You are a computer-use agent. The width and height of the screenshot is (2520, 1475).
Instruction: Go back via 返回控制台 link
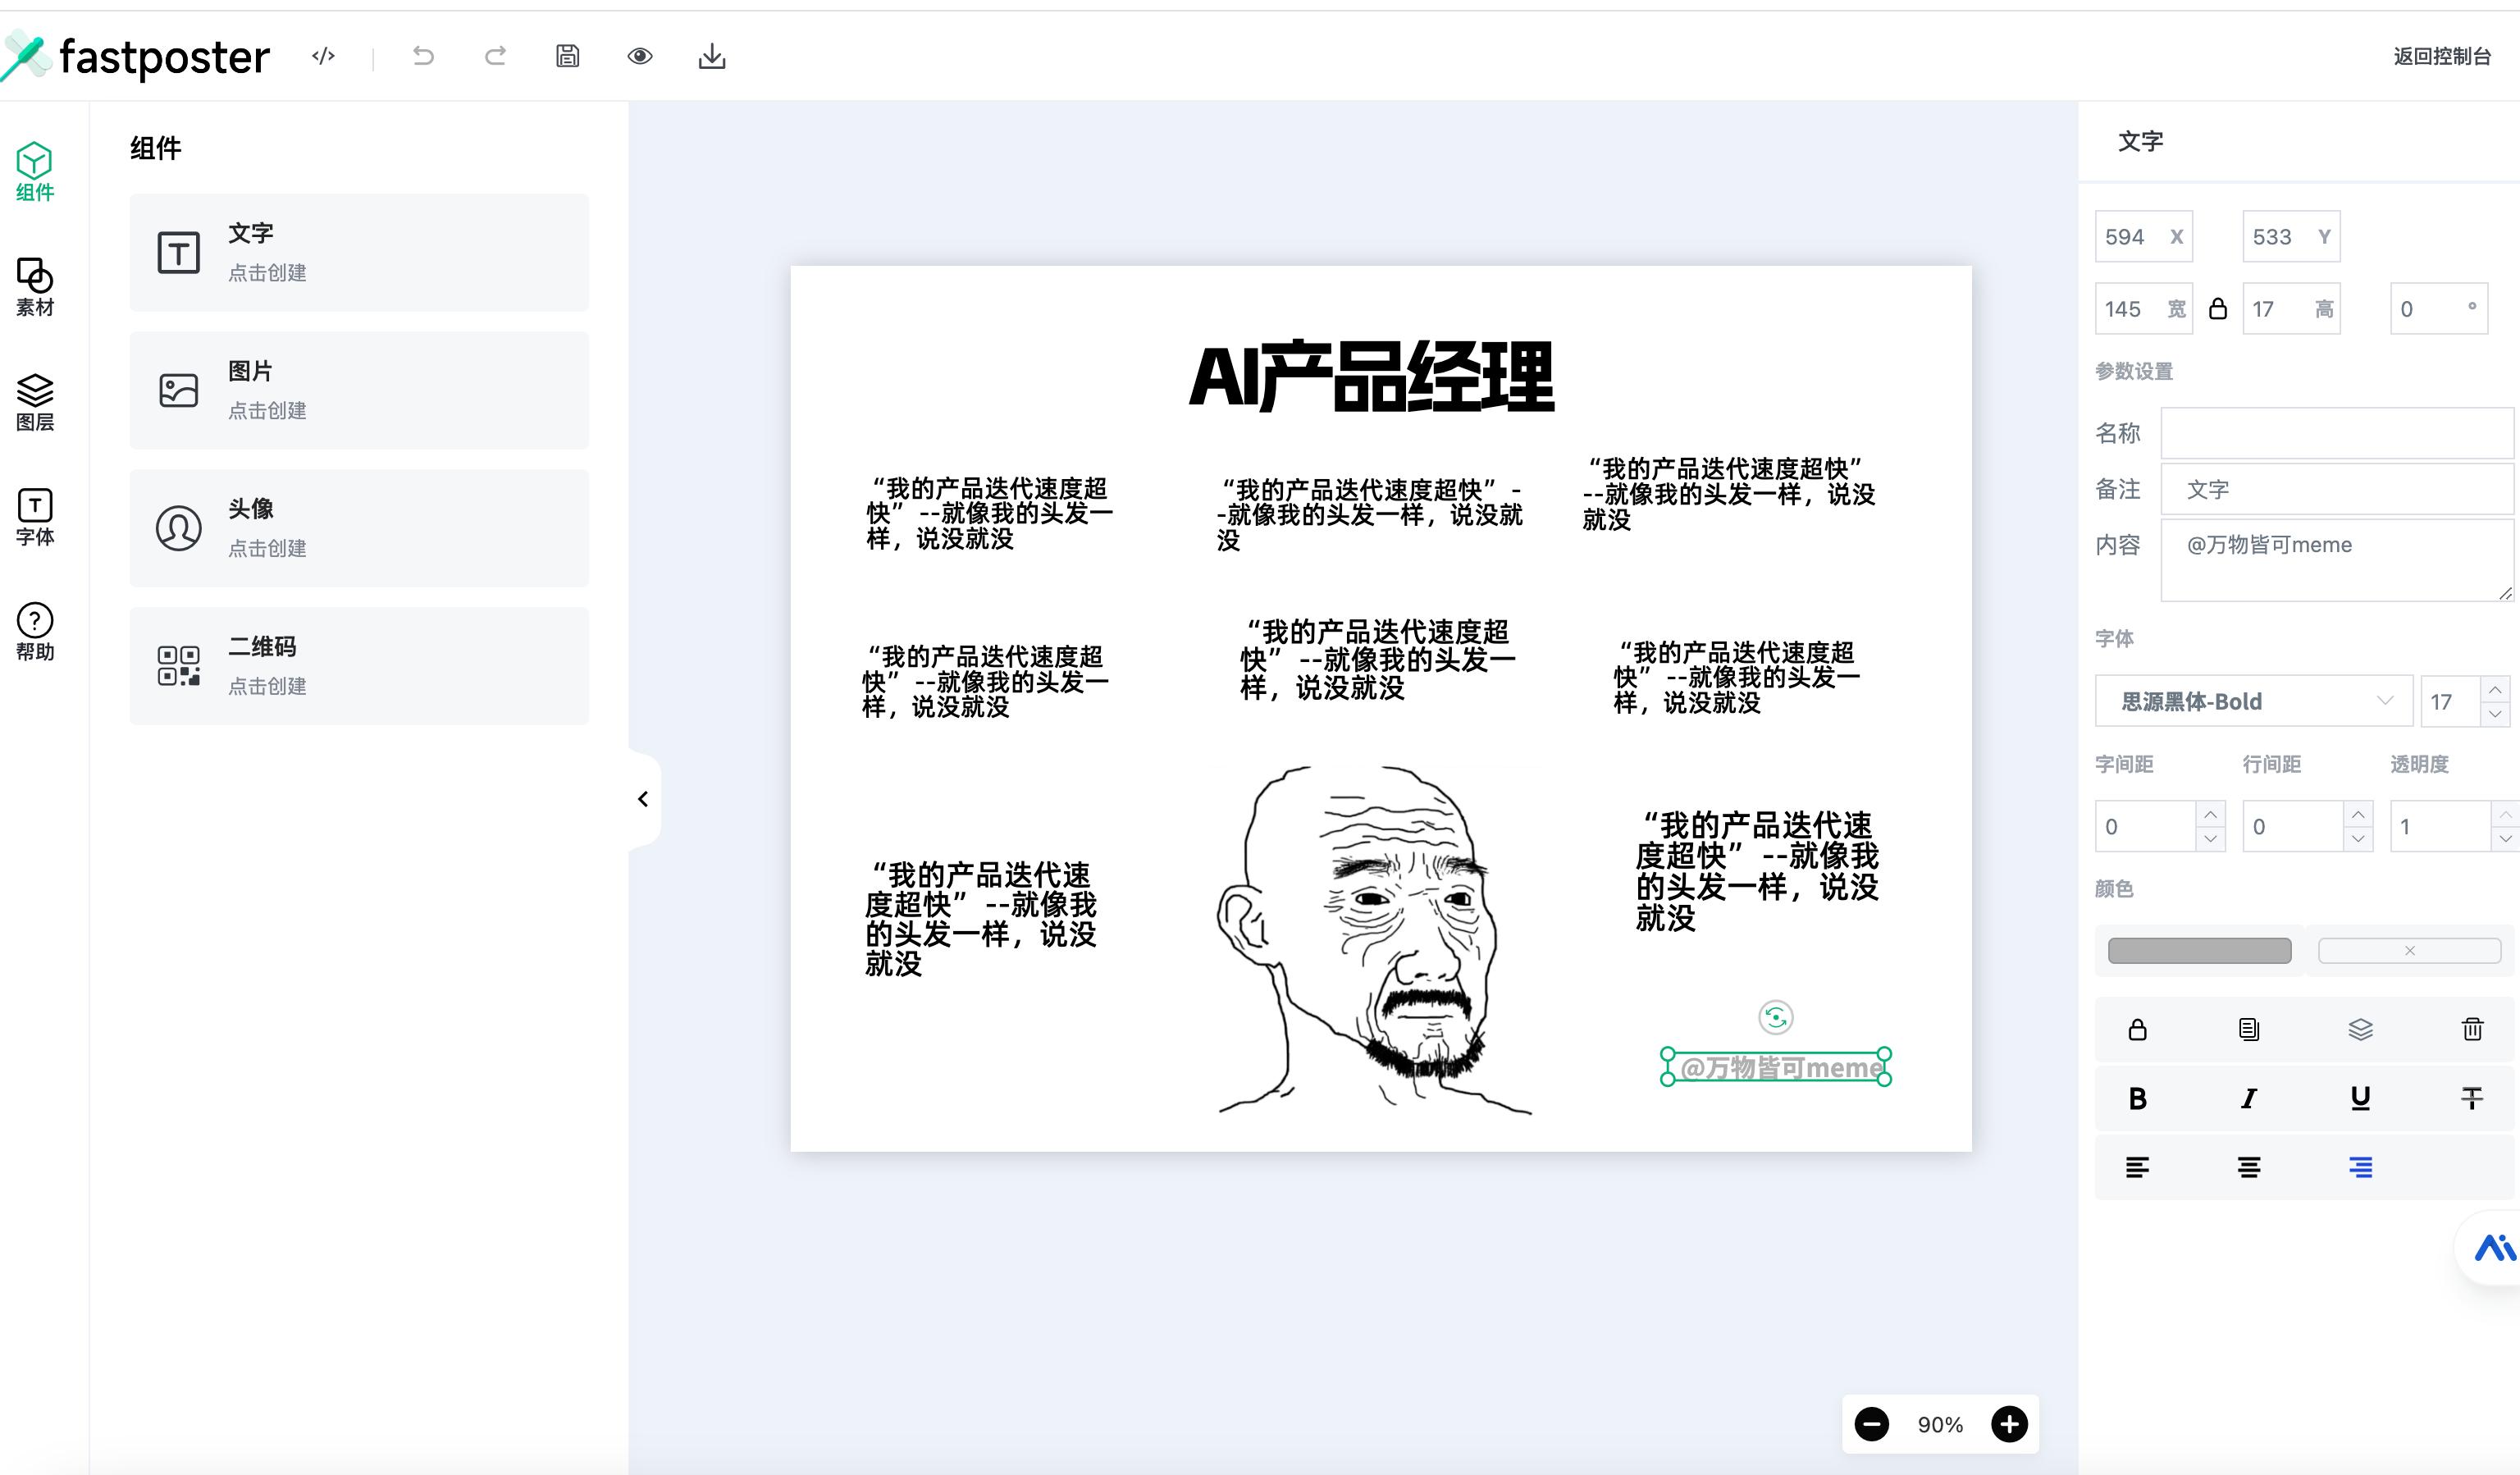[2442, 56]
